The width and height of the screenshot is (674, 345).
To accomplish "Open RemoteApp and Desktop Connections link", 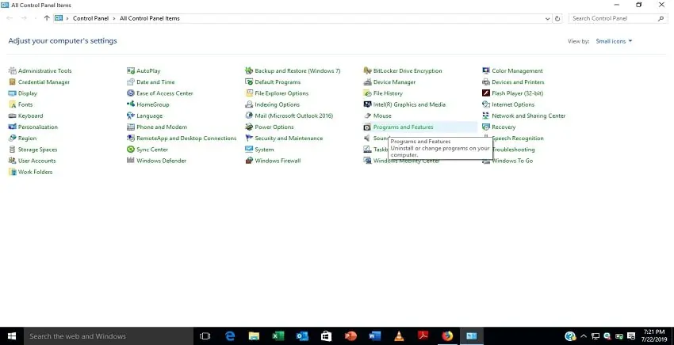I will (x=186, y=138).
